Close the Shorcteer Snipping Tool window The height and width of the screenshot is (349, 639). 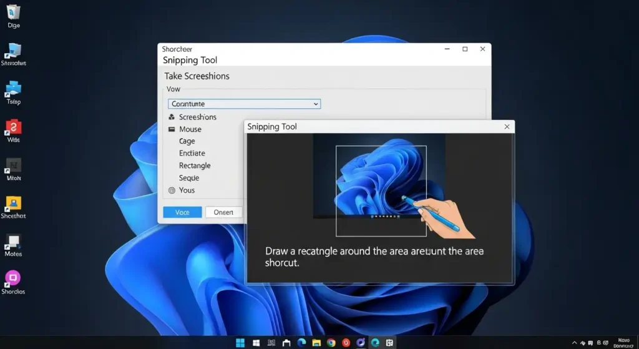point(482,49)
